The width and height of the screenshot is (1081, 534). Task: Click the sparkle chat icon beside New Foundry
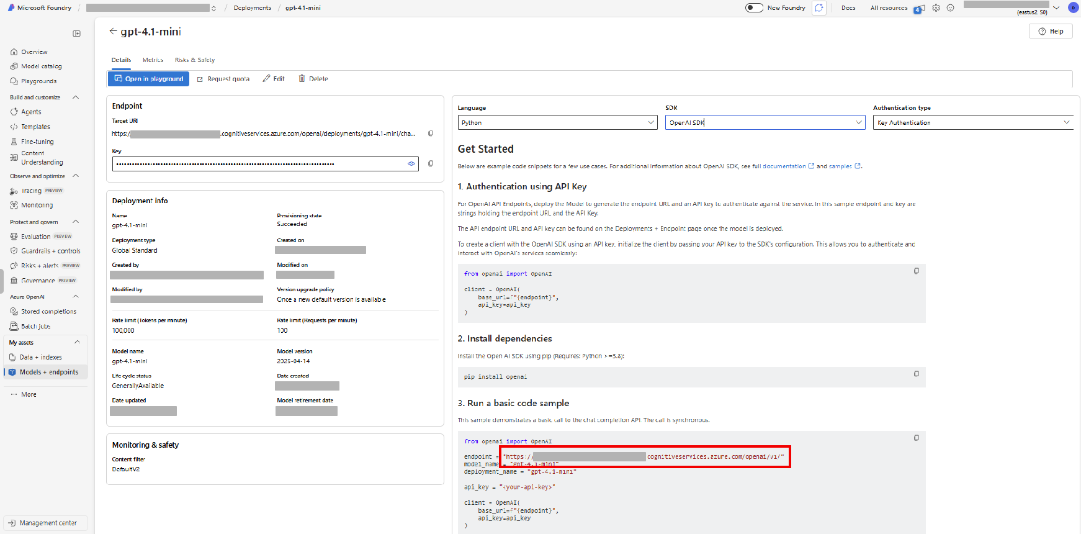pyautogui.click(x=819, y=8)
